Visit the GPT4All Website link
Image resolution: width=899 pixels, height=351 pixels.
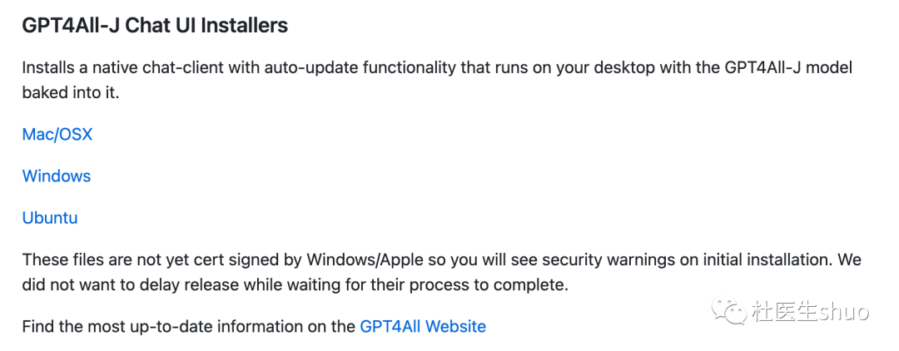click(x=423, y=327)
